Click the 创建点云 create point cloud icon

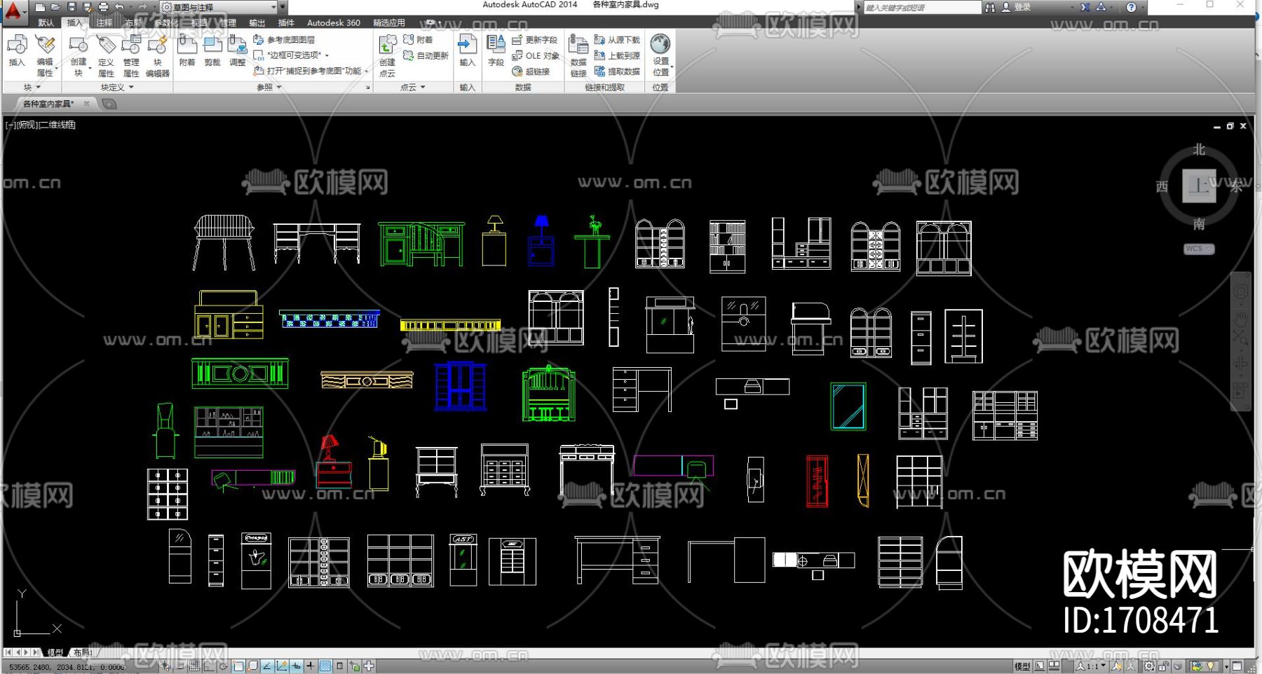[387, 56]
